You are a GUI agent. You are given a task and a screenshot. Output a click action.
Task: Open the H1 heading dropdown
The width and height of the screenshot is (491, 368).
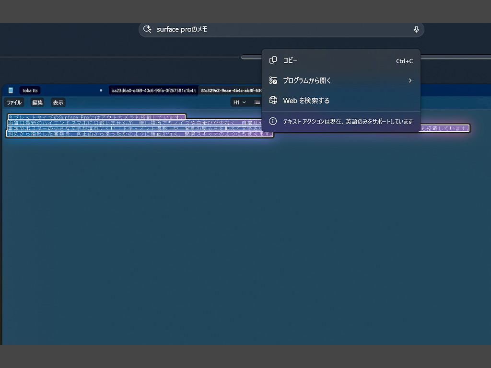point(239,103)
